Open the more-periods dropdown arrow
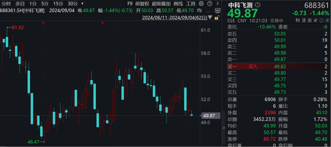The width and height of the screenshot is (331, 147). click(82, 4)
